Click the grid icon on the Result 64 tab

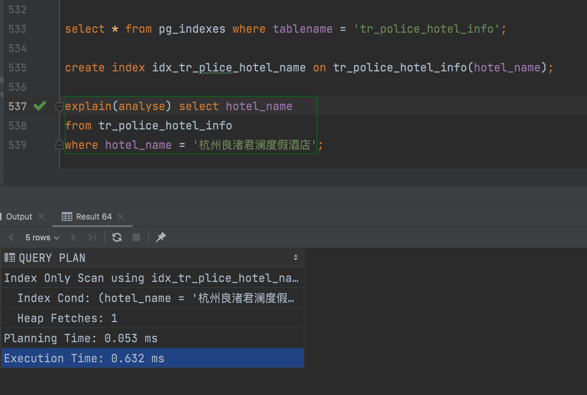pyautogui.click(x=67, y=216)
